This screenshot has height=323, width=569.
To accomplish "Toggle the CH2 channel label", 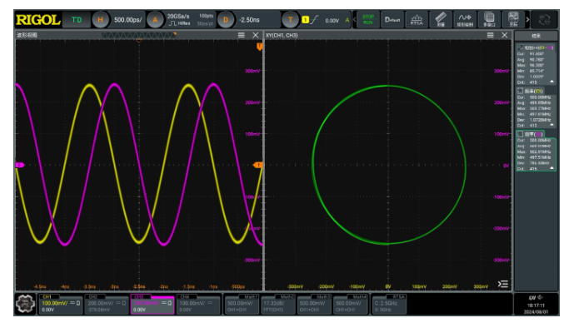I will pos(93,297).
